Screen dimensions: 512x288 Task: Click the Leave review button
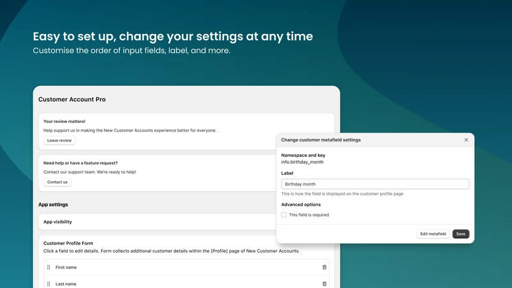[59, 140]
